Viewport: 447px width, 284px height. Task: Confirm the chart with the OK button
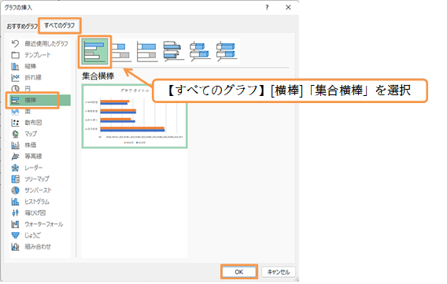point(239,271)
